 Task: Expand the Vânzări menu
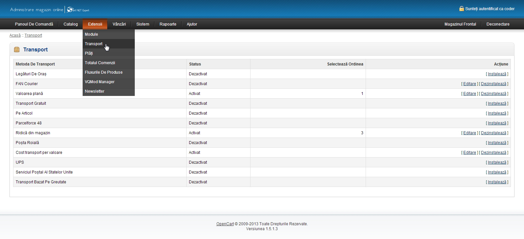pos(119,24)
